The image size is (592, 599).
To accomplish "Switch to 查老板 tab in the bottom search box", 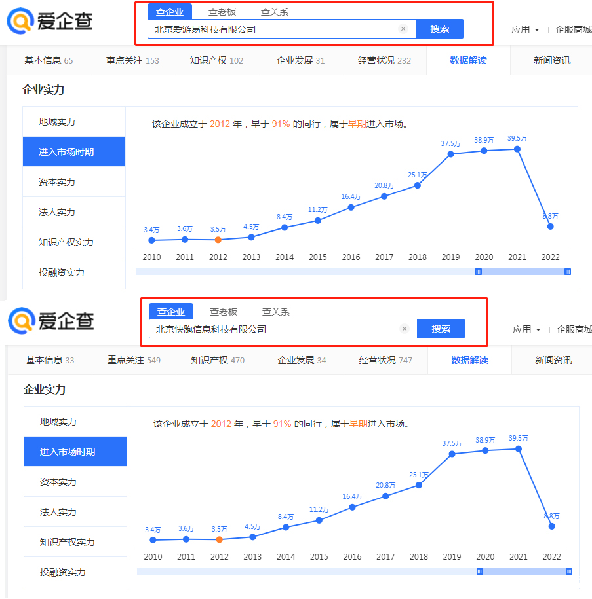I will click(x=224, y=312).
